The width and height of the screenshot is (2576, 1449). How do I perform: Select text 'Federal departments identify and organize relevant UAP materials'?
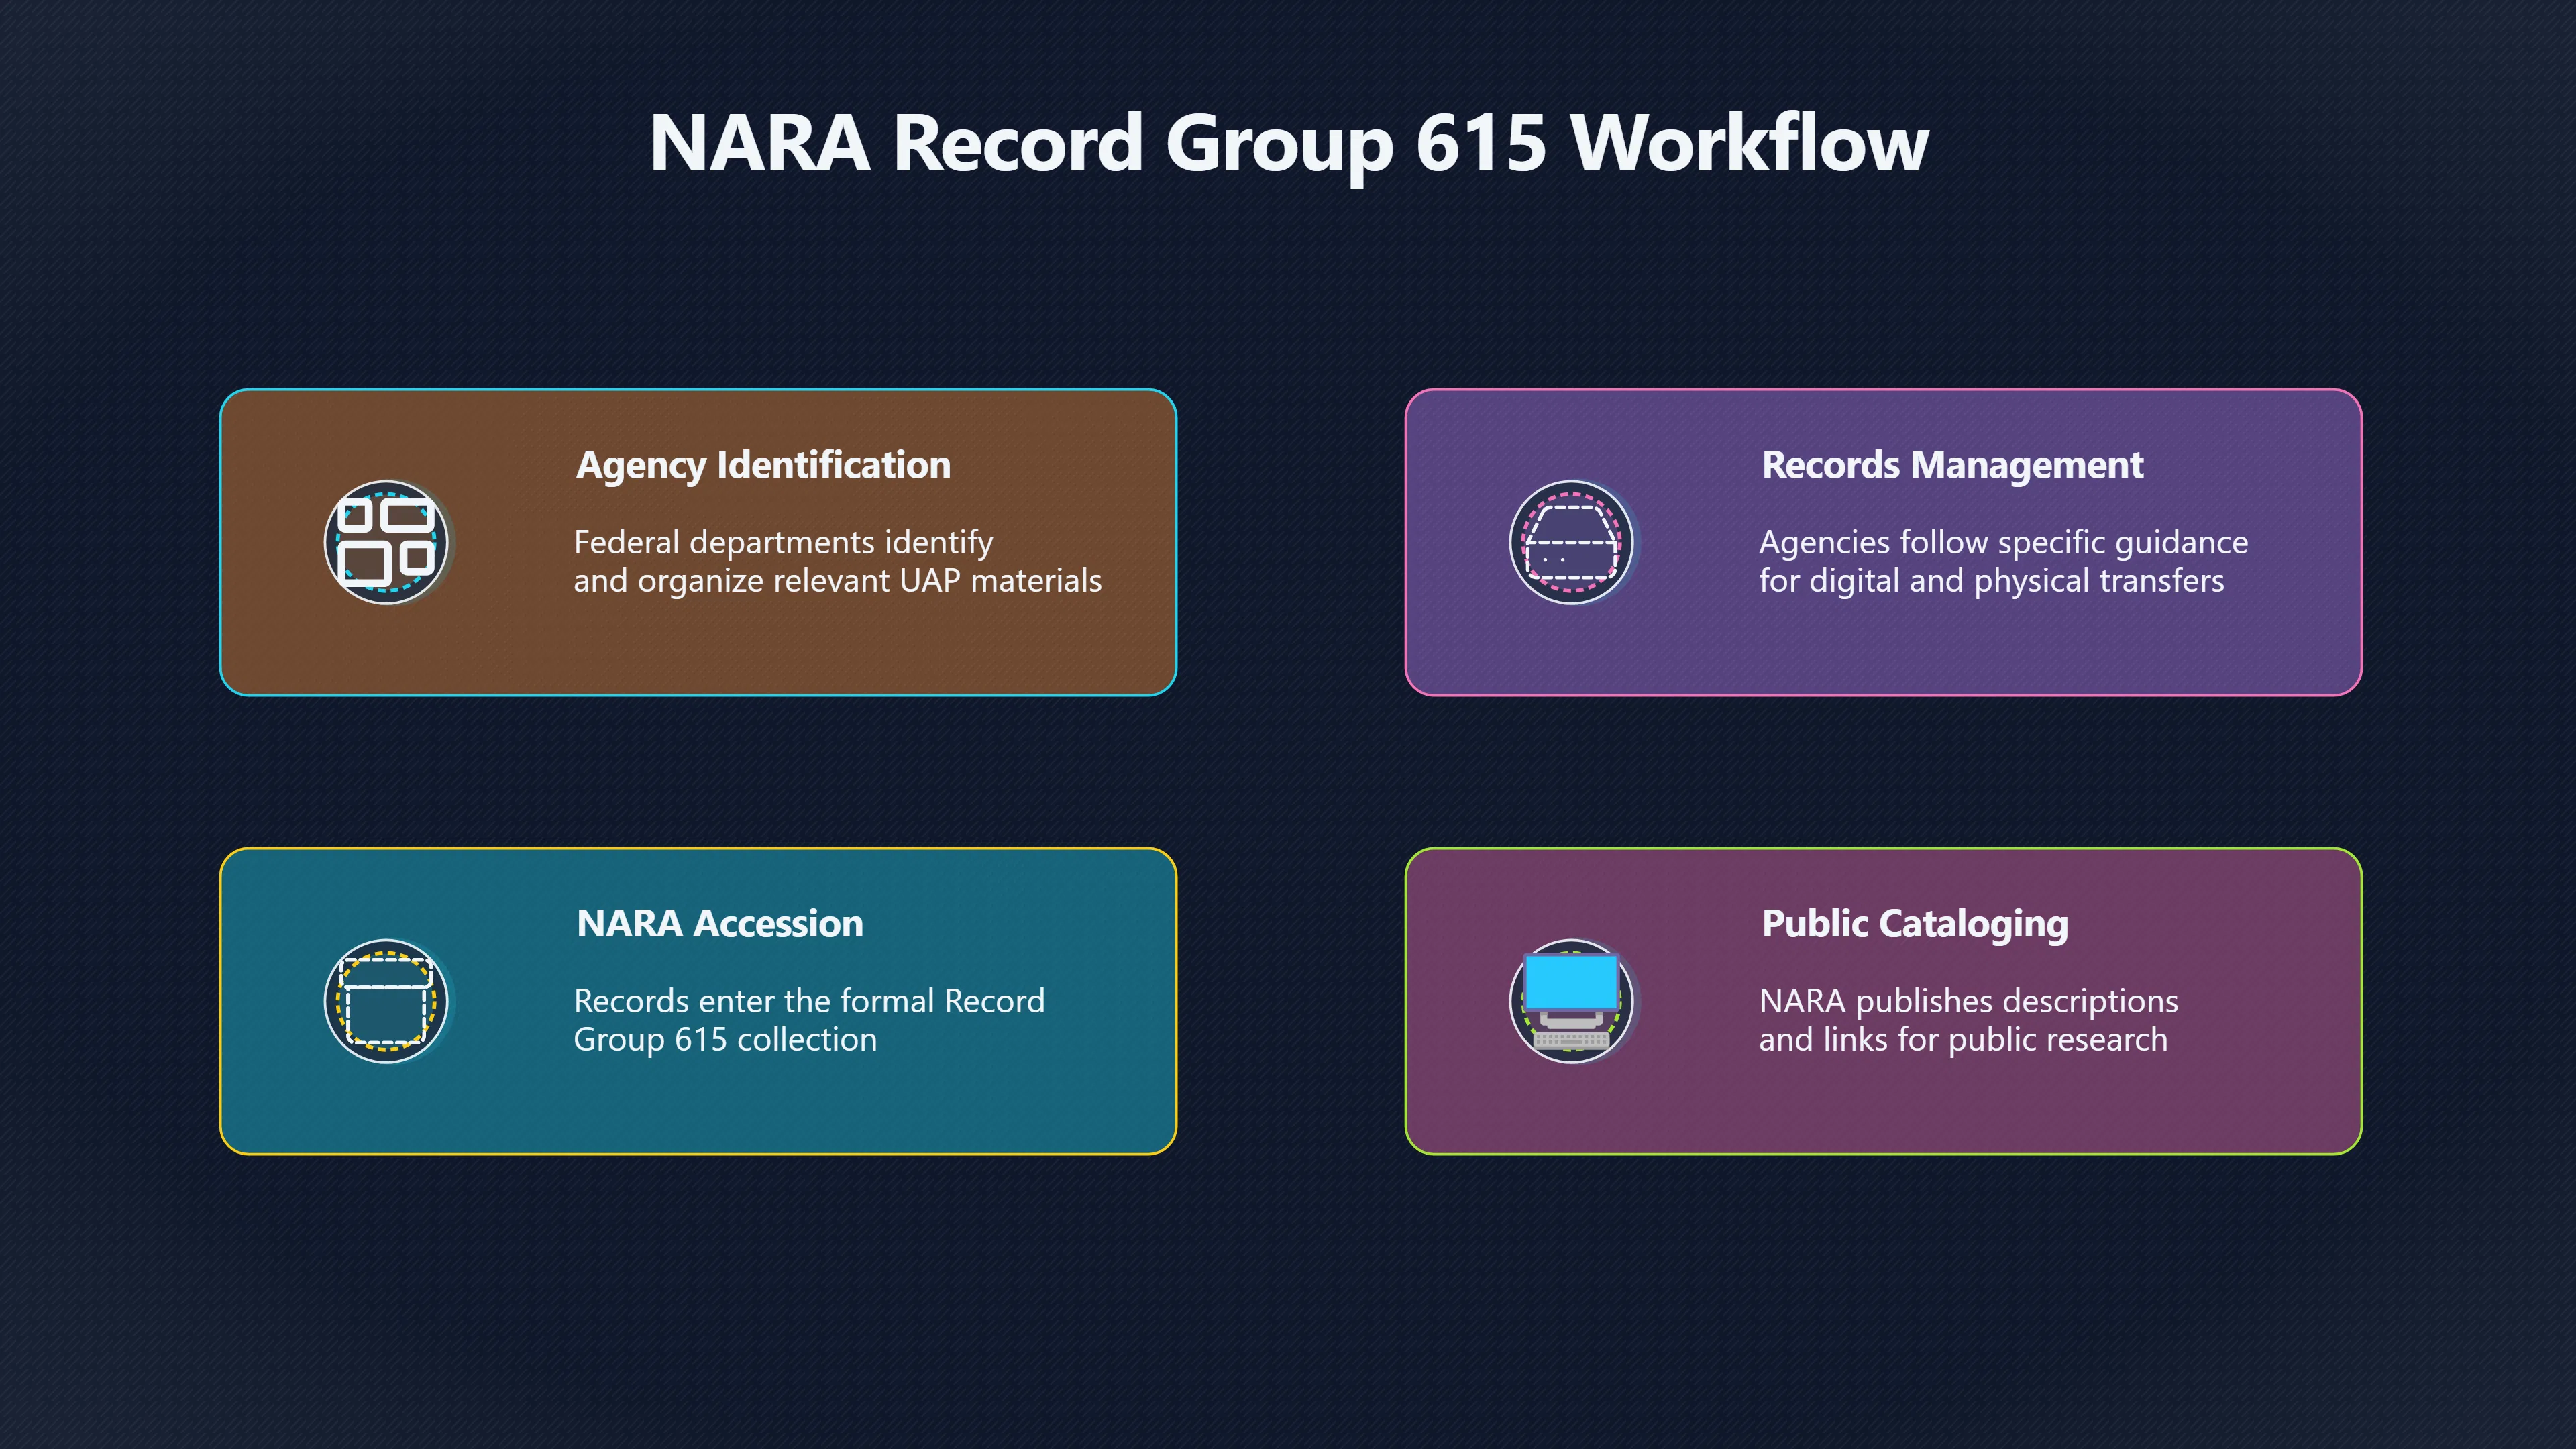click(837, 561)
